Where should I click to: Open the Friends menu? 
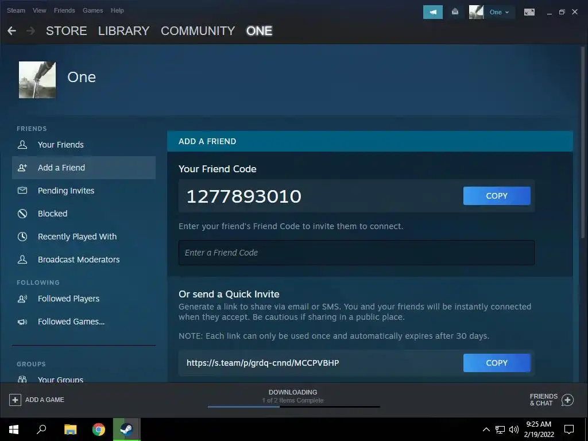coord(64,10)
